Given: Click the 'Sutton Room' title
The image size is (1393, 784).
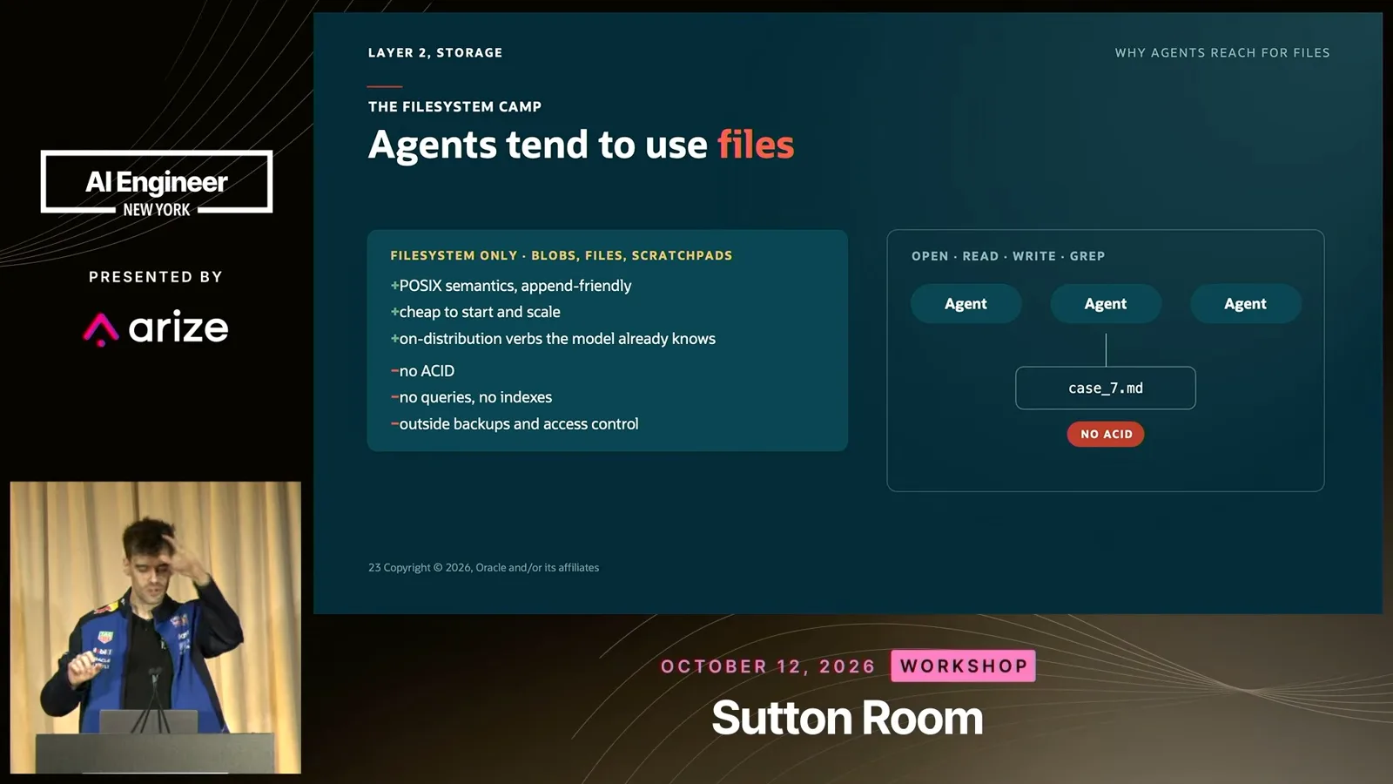Looking at the screenshot, I should tap(847, 719).
